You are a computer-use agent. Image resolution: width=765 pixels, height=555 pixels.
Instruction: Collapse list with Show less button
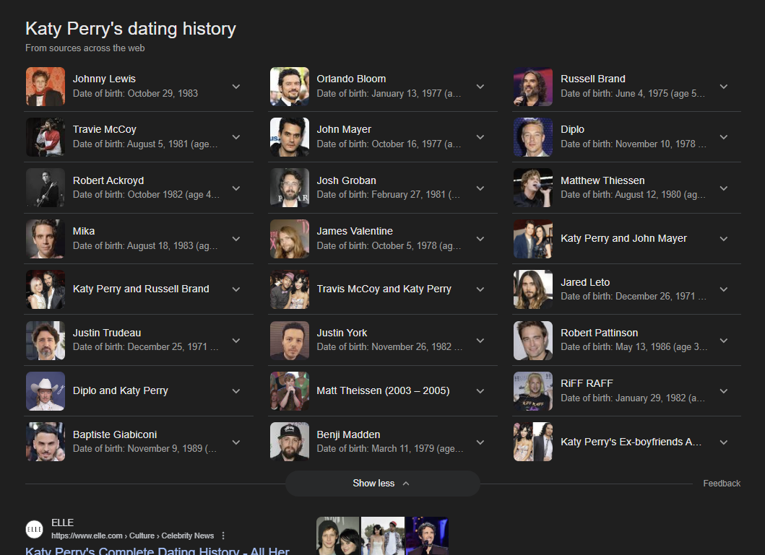(x=383, y=484)
